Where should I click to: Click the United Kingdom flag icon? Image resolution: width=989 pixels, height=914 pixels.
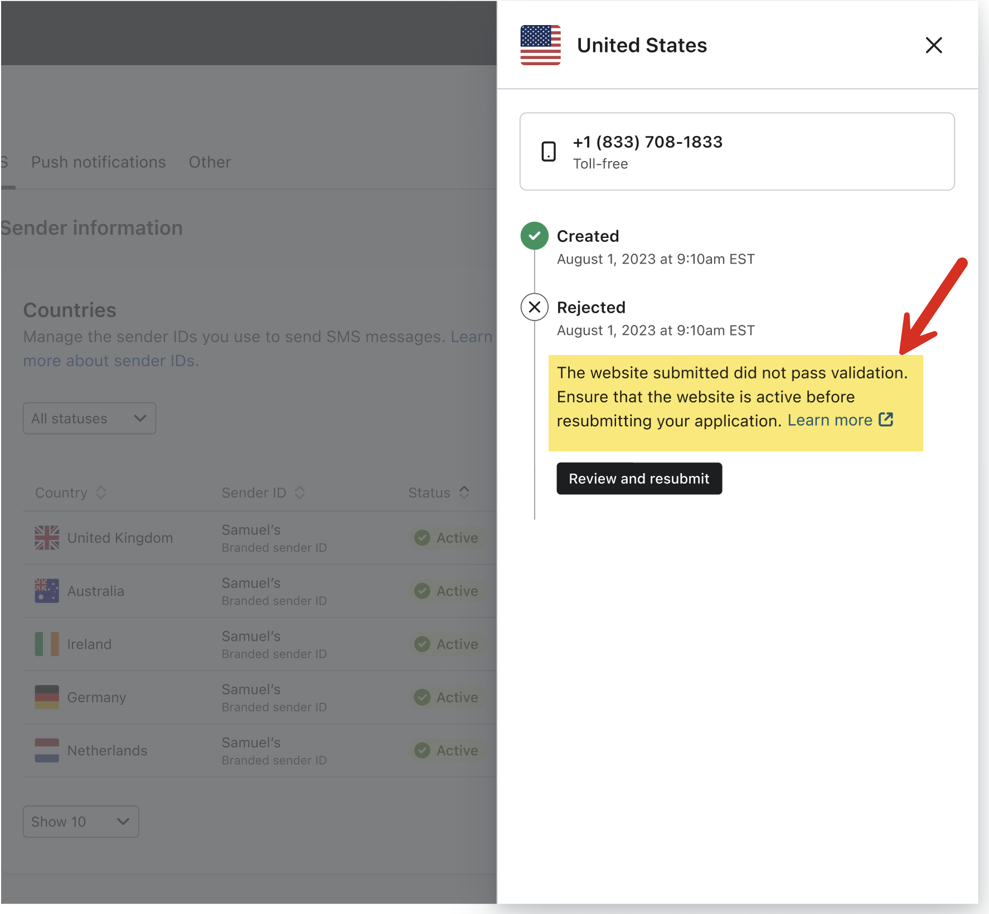(x=47, y=538)
